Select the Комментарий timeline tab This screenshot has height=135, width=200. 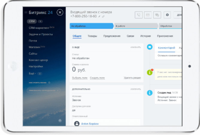pos(166,48)
